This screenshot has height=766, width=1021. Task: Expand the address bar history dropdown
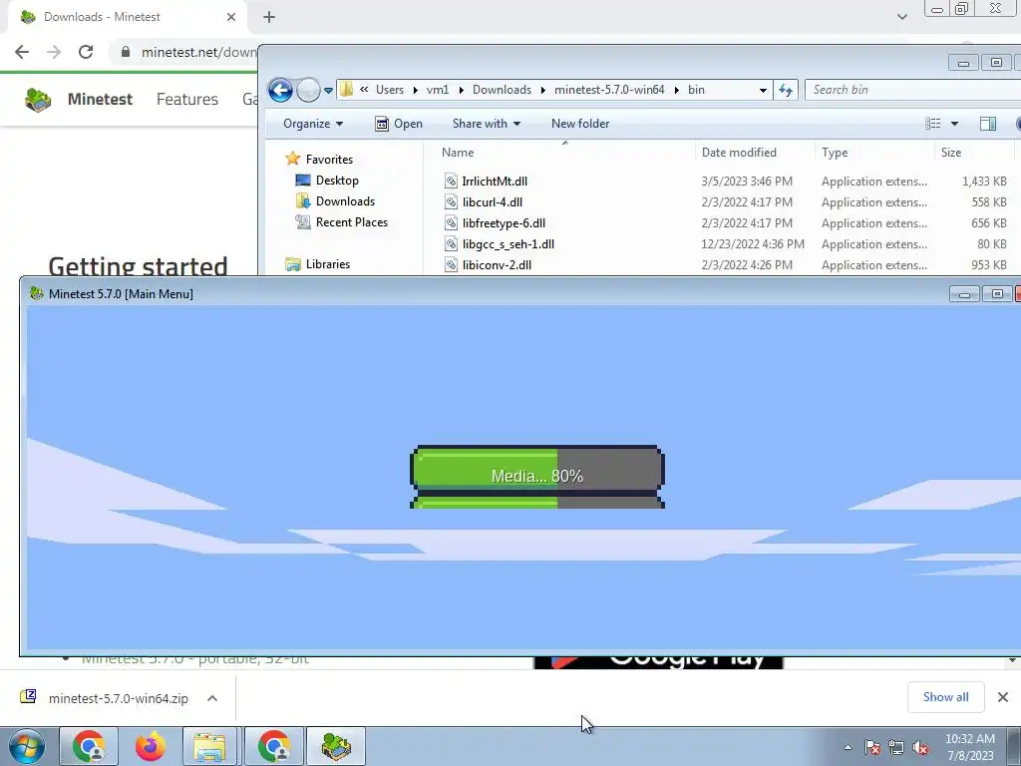coord(763,91)
